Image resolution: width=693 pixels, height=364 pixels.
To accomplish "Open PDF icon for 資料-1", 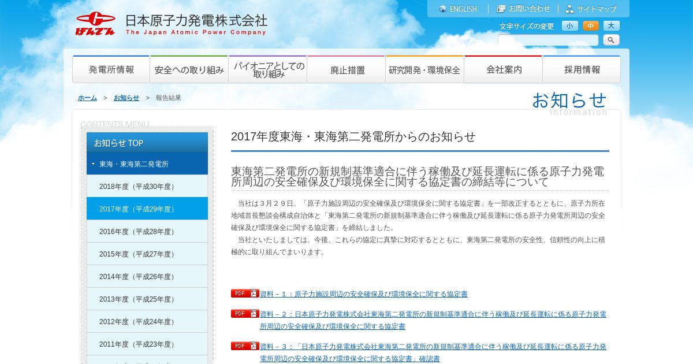I will click(245, 294).
